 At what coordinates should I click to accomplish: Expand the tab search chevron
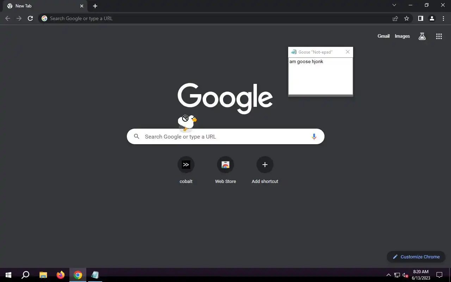[394, 5]
